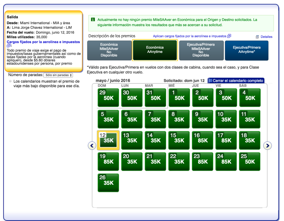Screen dimensions: 284x221
Task: Open external link icon after airline charges notice
Action: click(229, 36)
